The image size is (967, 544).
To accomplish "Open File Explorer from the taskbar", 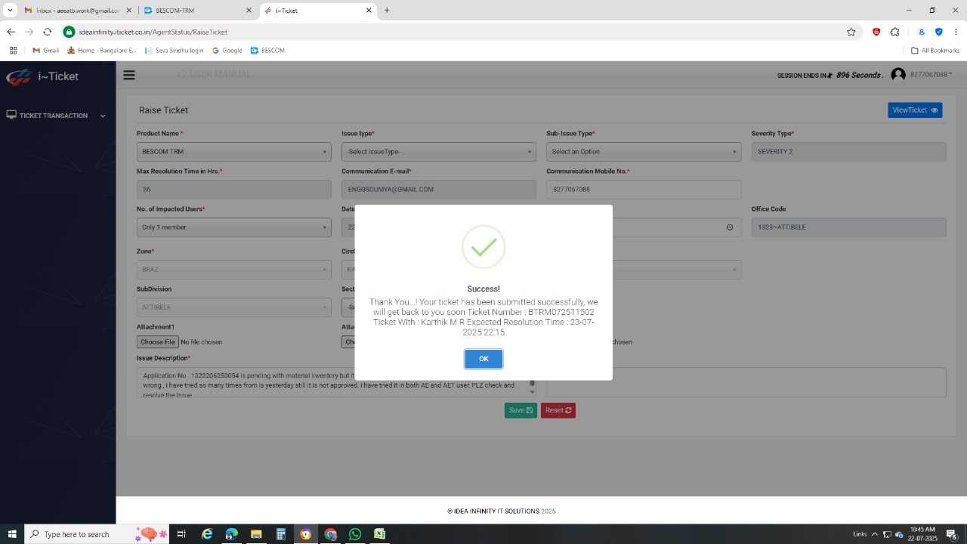I will [256, 534].
